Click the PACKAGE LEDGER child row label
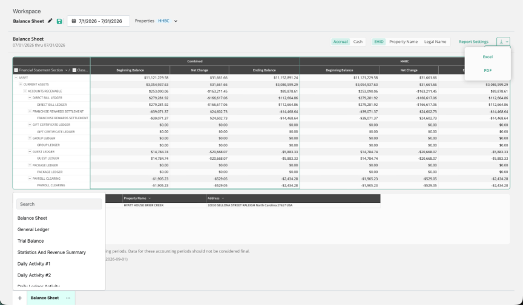 coord(50,172)
